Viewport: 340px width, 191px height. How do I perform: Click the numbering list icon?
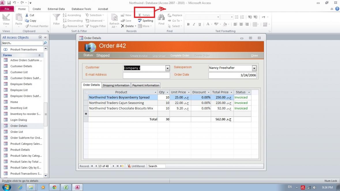pyautogui.click(x=242, y=17)
